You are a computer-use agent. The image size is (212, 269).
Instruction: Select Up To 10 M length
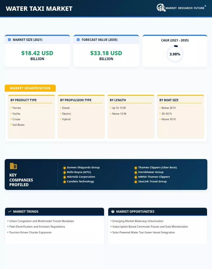[119, 108]
